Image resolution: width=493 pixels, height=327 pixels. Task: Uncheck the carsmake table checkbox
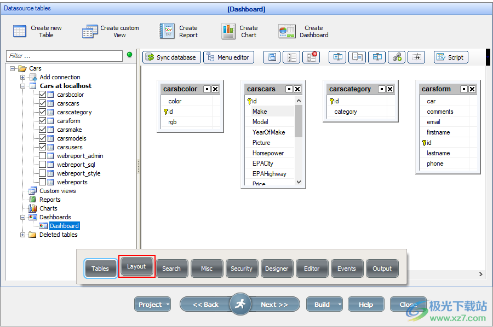[x=43, y=130]
